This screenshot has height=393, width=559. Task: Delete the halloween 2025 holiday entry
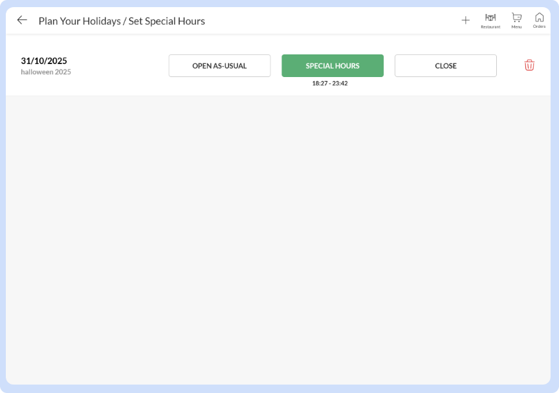tap(529, 65)
